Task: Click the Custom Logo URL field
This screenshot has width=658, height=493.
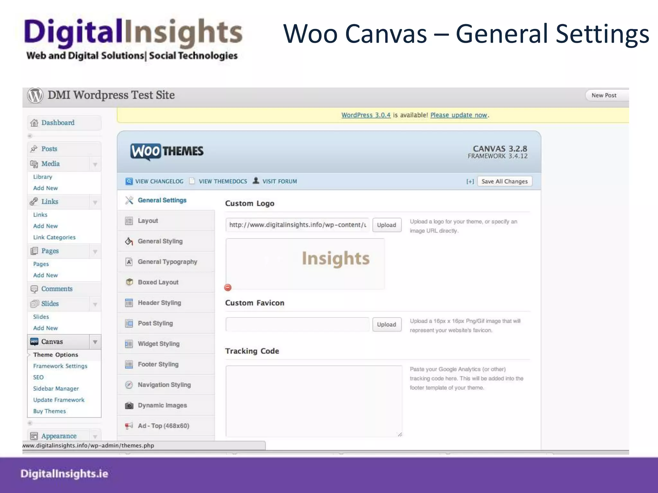Action: pyautogui.click(x=298, y=225)
